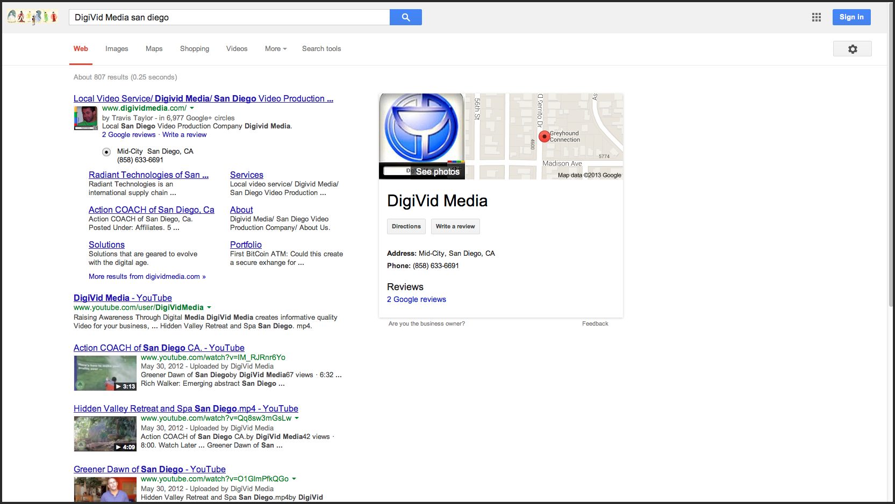Screen dimensions: 895x504
Task: Open the Services sitelink
Action: (247, 175)
